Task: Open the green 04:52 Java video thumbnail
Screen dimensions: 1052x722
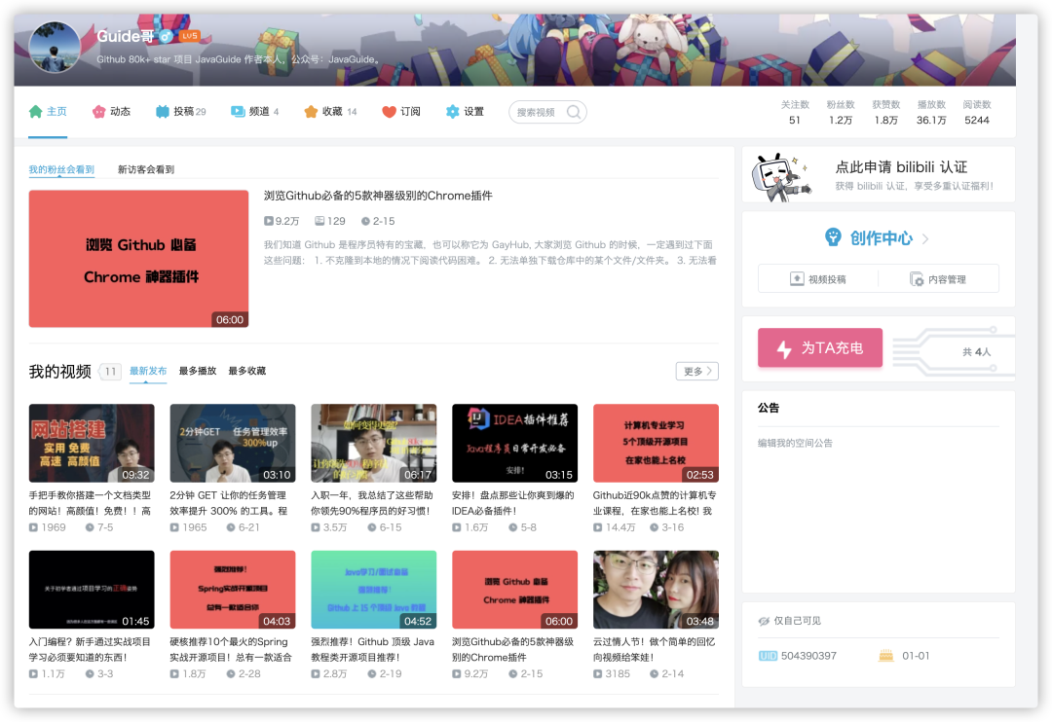Action: pos(374,590)
